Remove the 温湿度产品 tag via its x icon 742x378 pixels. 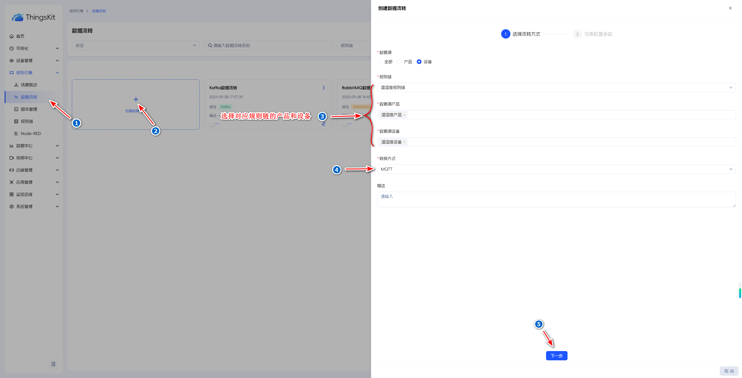point(404,115)
